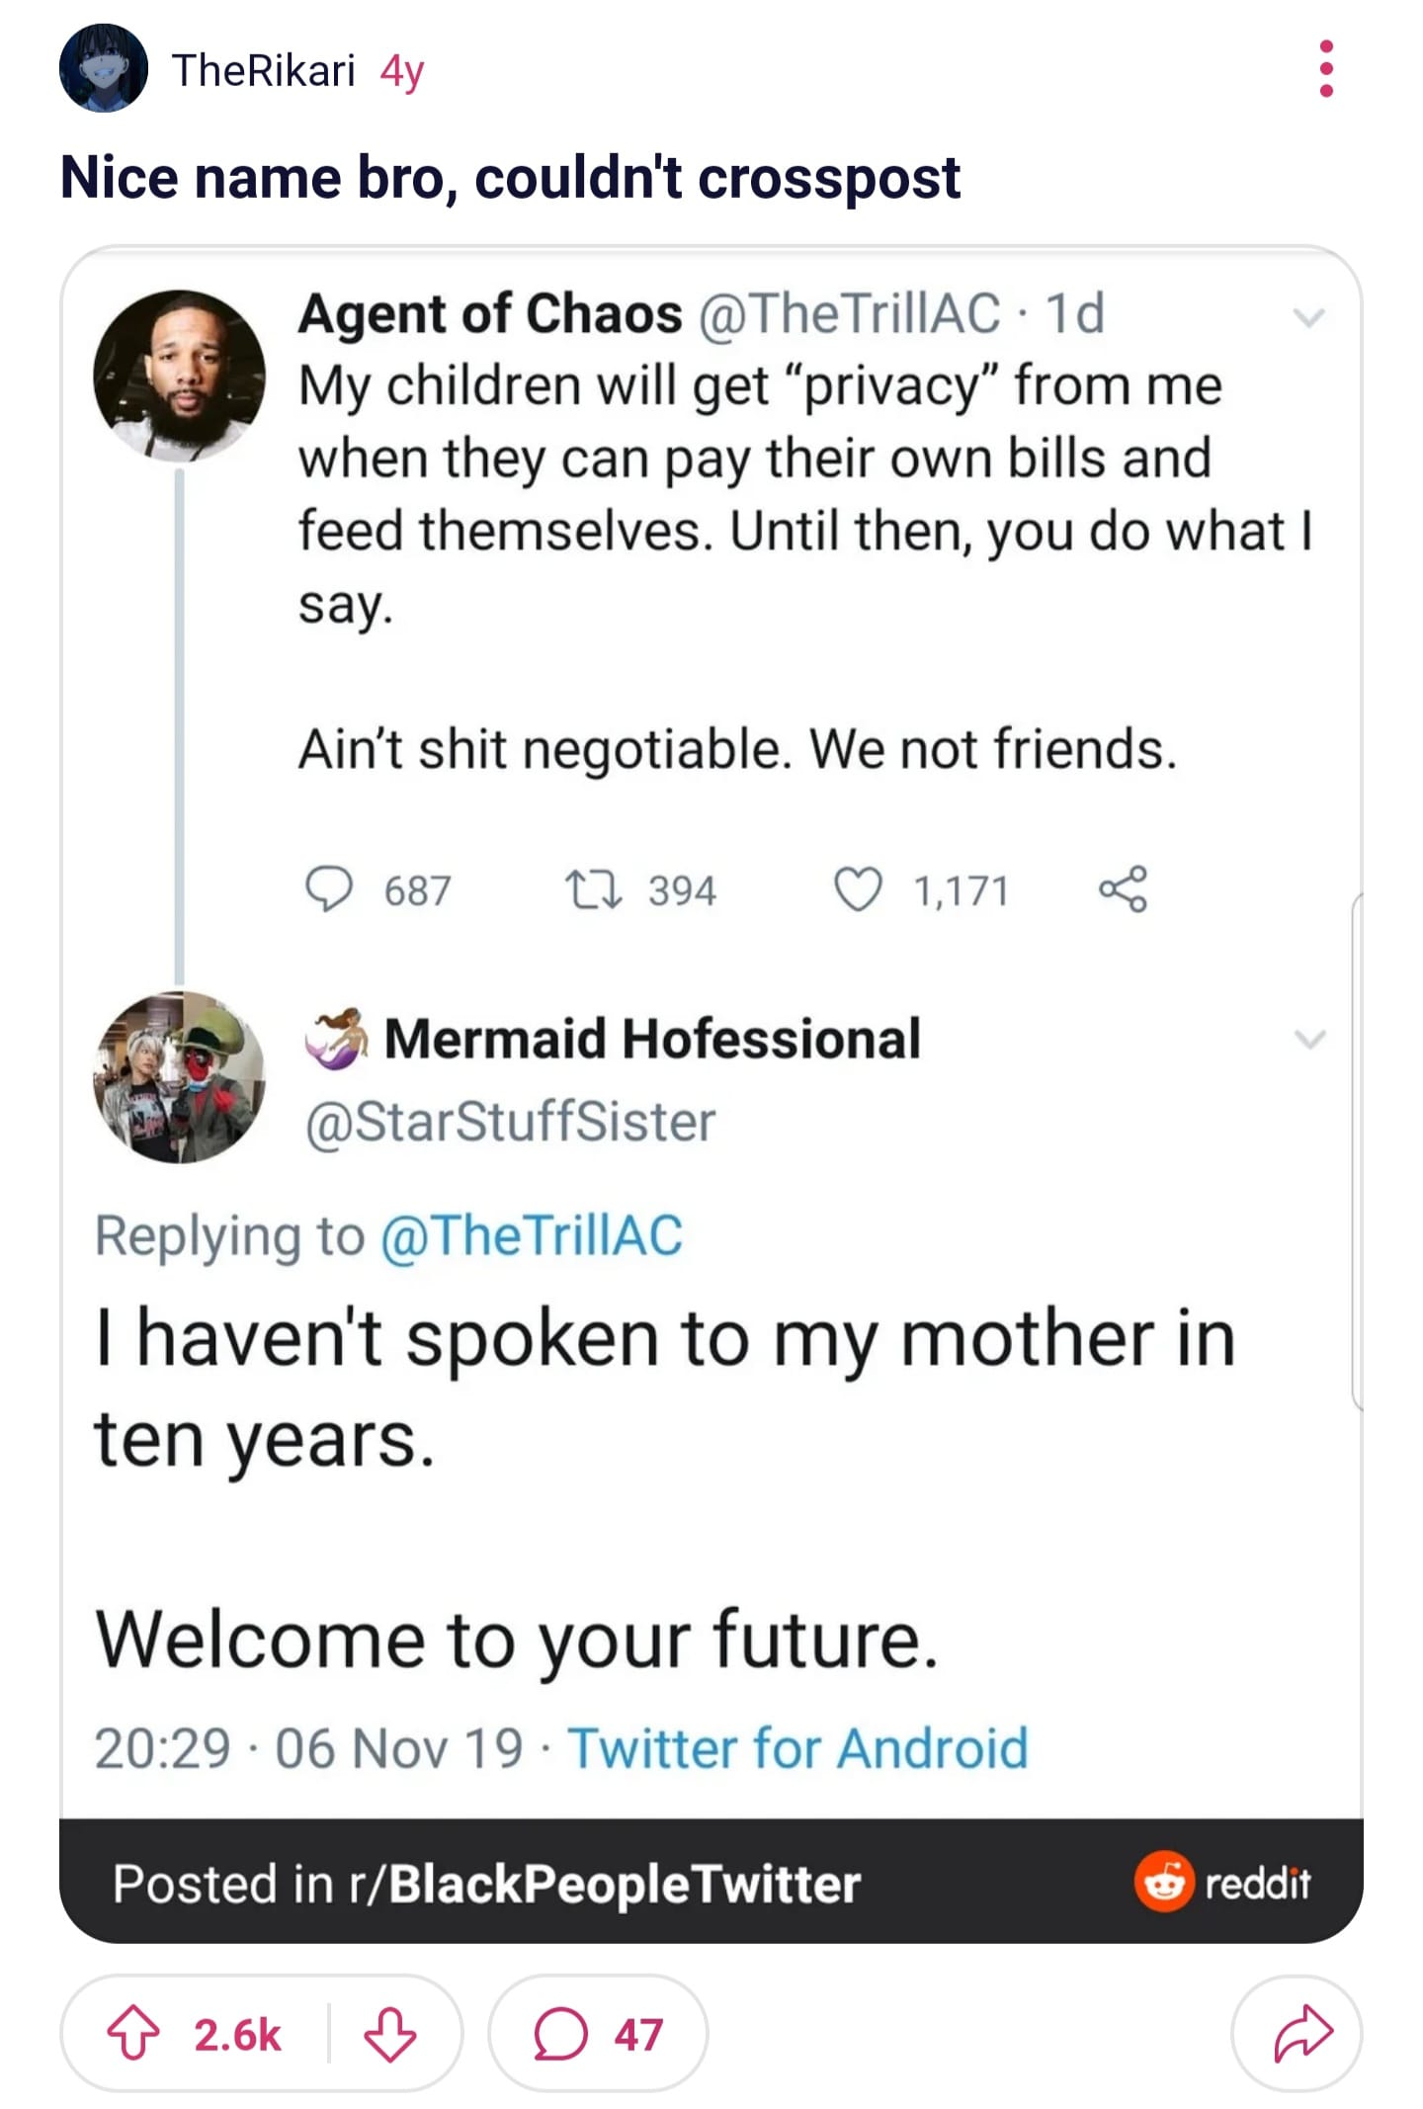This screenshot has height=2109, width=1423.
Task: Open the three-dot post options menu
Action: [x=1325, y=69]
